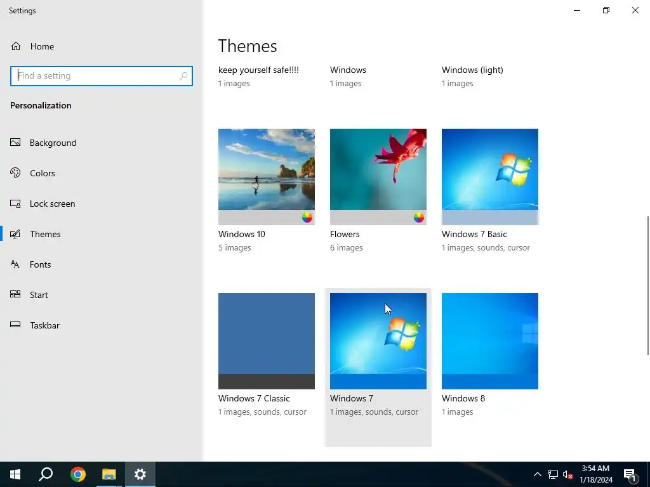Click the Settings gear on taskbar

140,474
